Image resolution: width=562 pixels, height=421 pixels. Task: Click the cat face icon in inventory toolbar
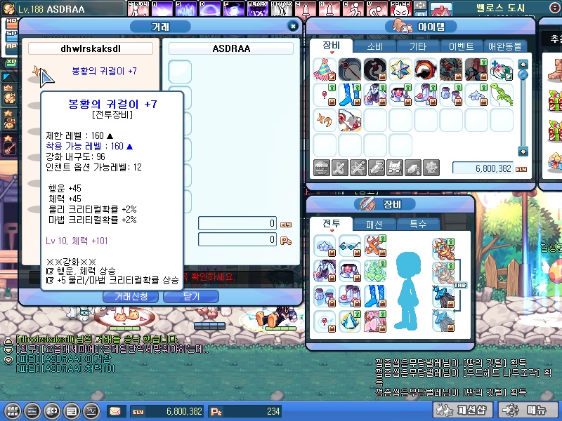click(395, 167)
